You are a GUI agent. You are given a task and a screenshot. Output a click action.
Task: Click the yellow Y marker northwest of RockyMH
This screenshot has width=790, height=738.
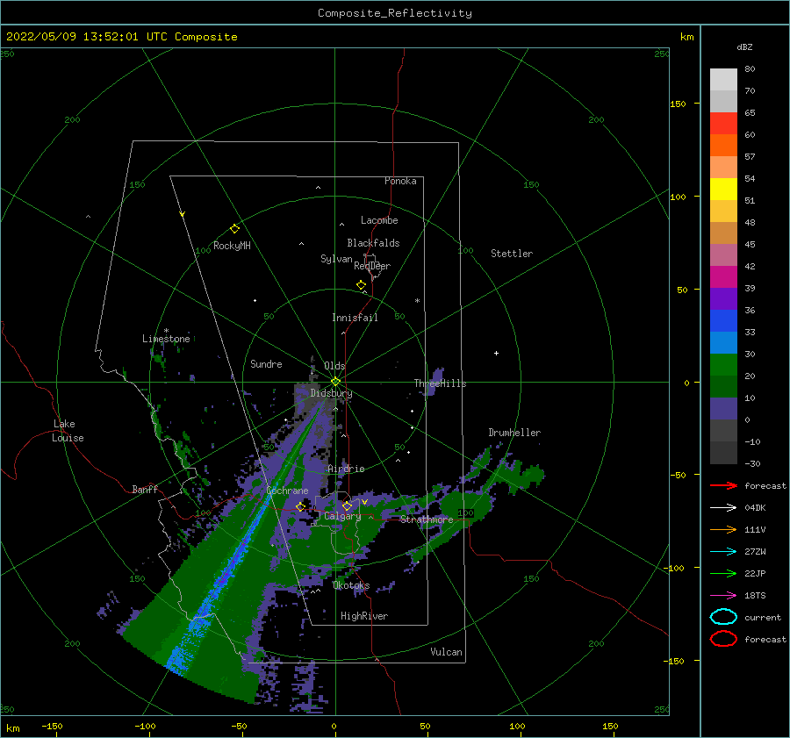coord(183,214)
